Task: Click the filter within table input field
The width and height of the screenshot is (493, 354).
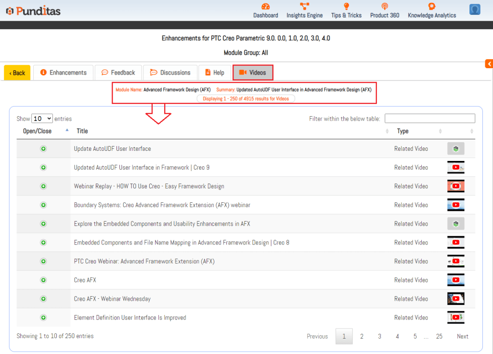Action: point(429,119)
